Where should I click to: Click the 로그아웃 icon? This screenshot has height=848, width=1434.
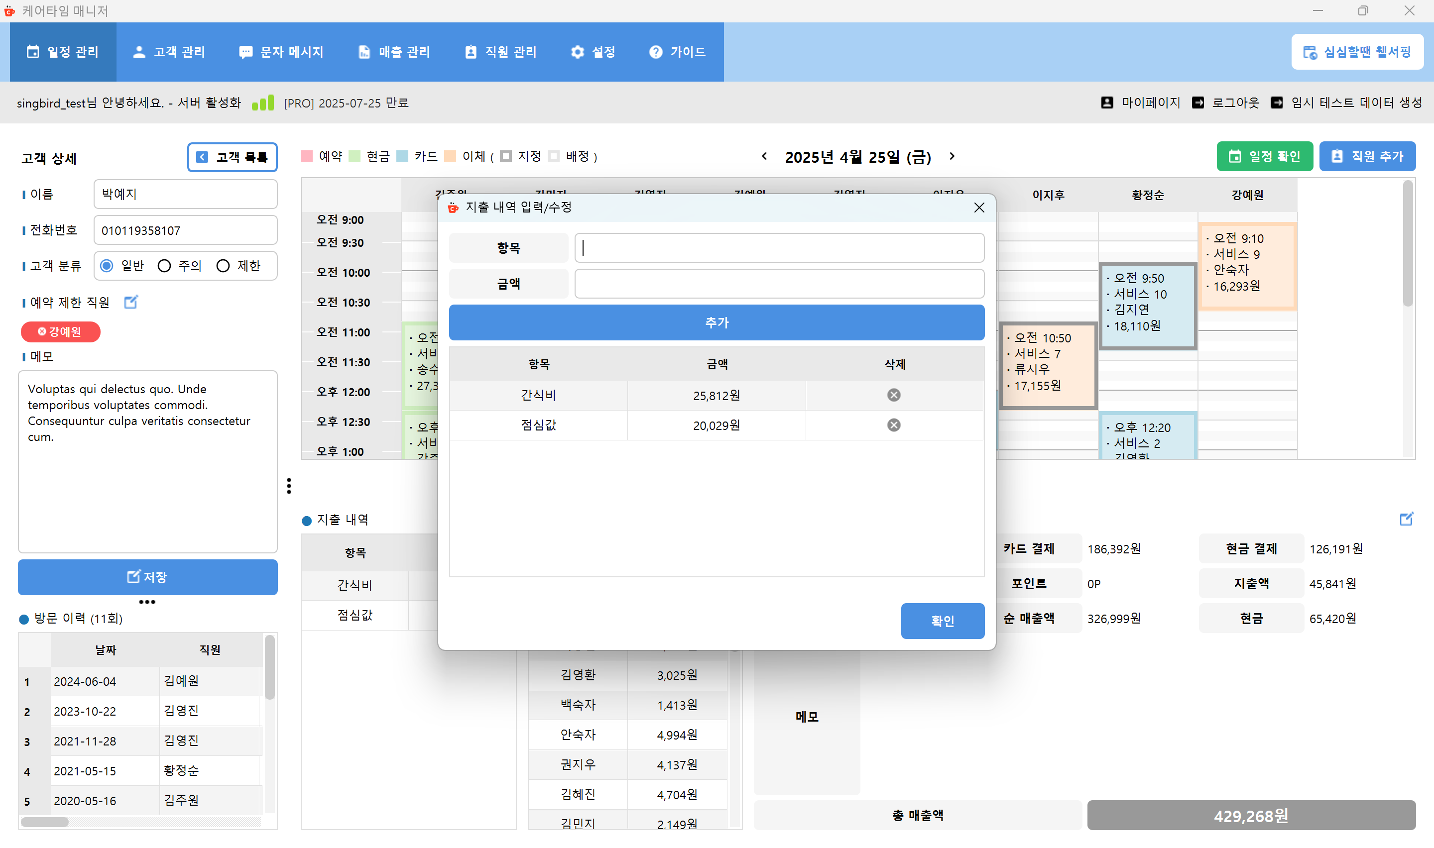[x=1198, y=103]
